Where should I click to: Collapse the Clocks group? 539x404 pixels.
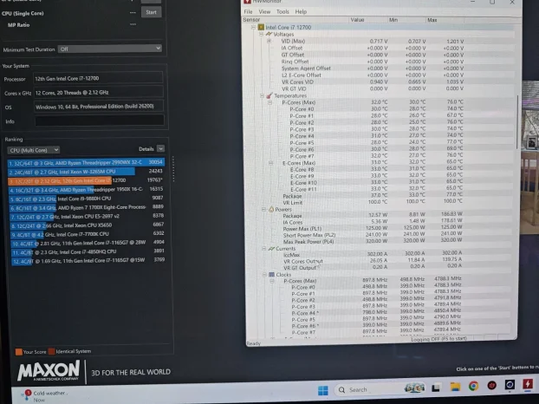[x=264, y=274]
